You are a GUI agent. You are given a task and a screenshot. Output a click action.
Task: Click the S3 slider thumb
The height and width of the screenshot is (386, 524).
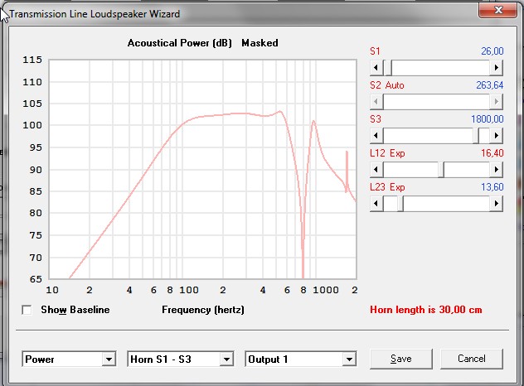(x=476, y=136)
